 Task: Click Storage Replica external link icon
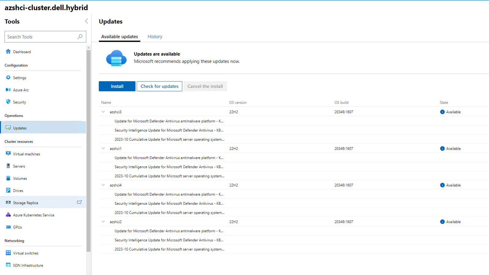click(79, 202)
